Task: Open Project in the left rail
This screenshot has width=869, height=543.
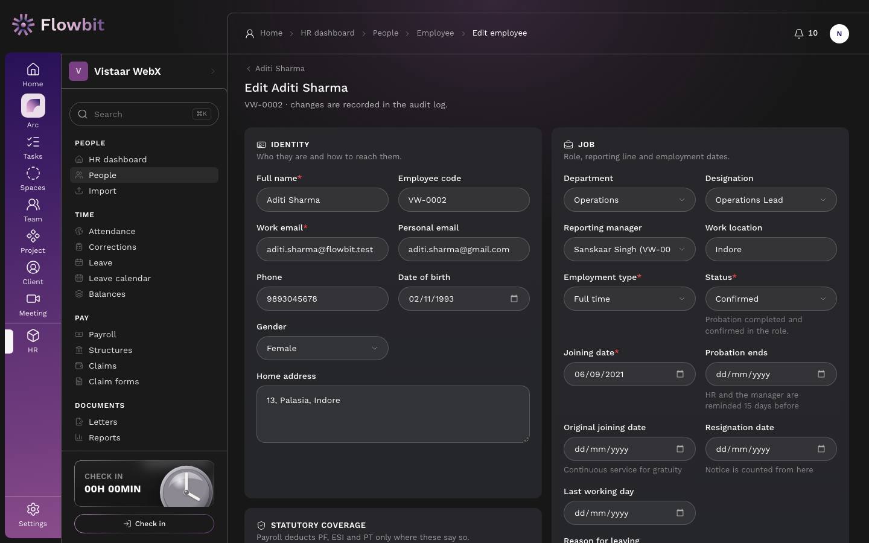Action: tap(33, 241)
